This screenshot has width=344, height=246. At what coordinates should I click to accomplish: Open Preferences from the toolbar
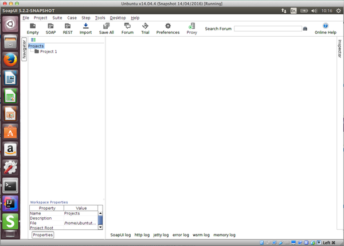167,28
